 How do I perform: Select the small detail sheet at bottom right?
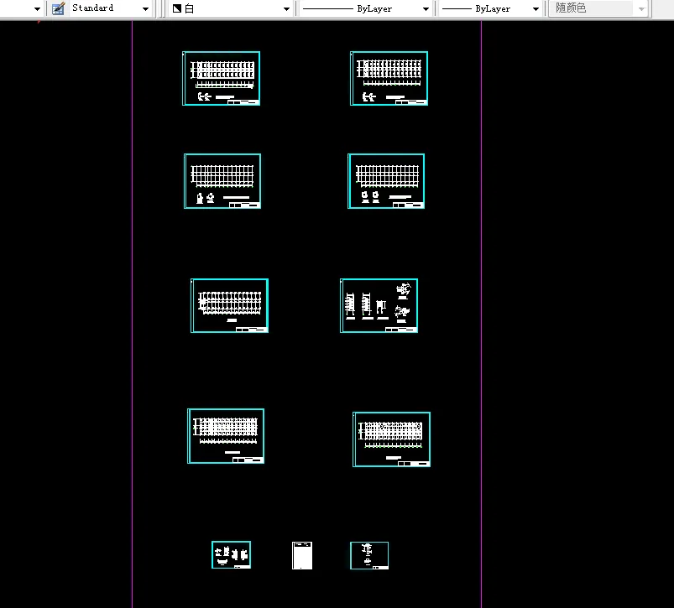369,556
